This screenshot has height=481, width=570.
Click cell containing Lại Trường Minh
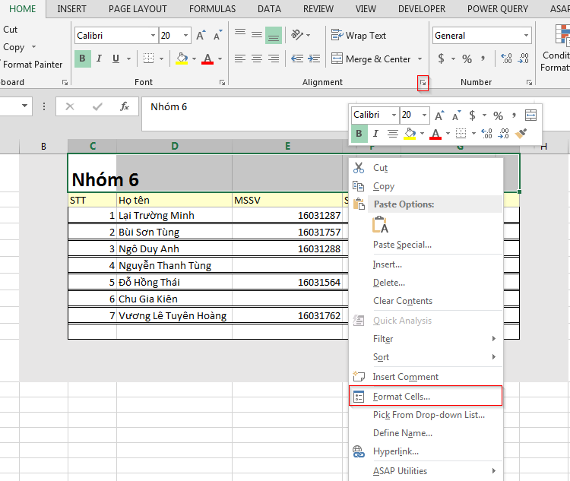pos(175,215)
